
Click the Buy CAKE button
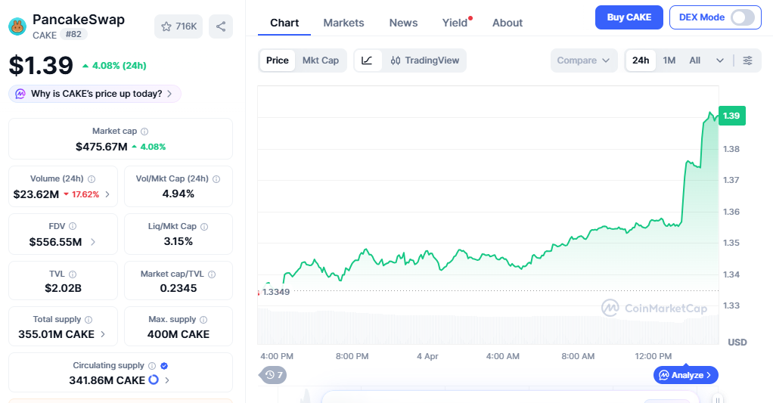[629, 17]
